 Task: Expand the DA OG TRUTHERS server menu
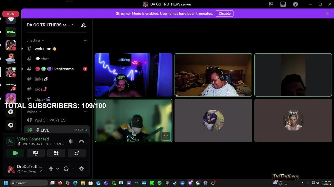coord(51,25)
